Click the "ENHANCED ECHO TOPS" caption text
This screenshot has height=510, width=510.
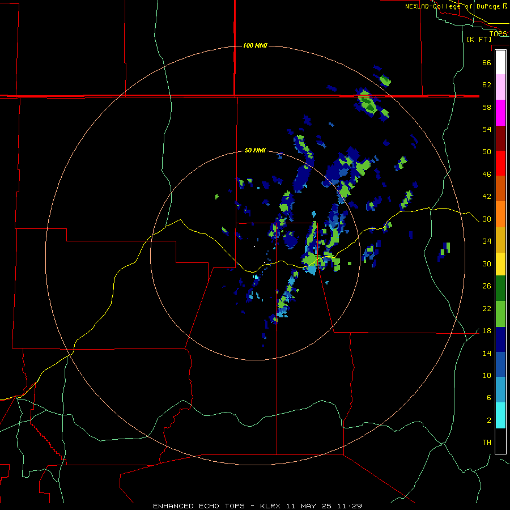click(199, 506)
